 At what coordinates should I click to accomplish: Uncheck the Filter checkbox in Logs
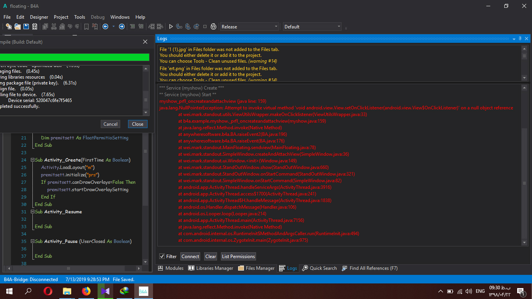pyautogui.click(x=162, y=256)
